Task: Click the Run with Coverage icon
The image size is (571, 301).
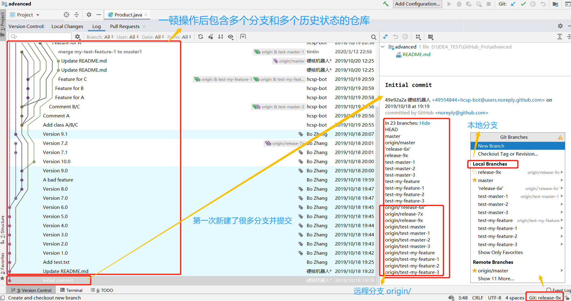Action: [x=469, y=4]
